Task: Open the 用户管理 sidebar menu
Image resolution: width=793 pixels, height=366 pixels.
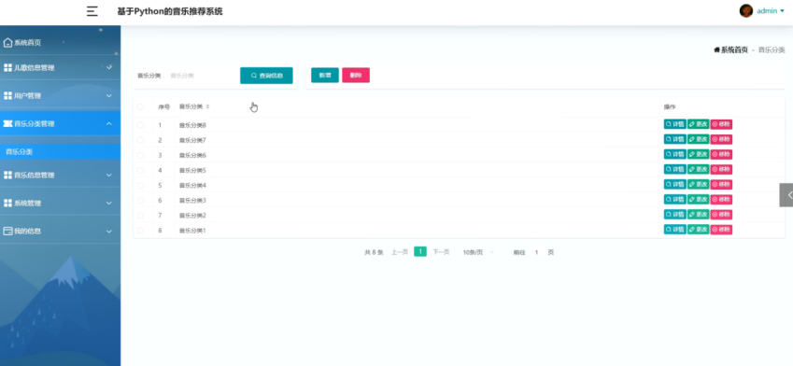Action: pyautogui.click(x=60, y=95)
